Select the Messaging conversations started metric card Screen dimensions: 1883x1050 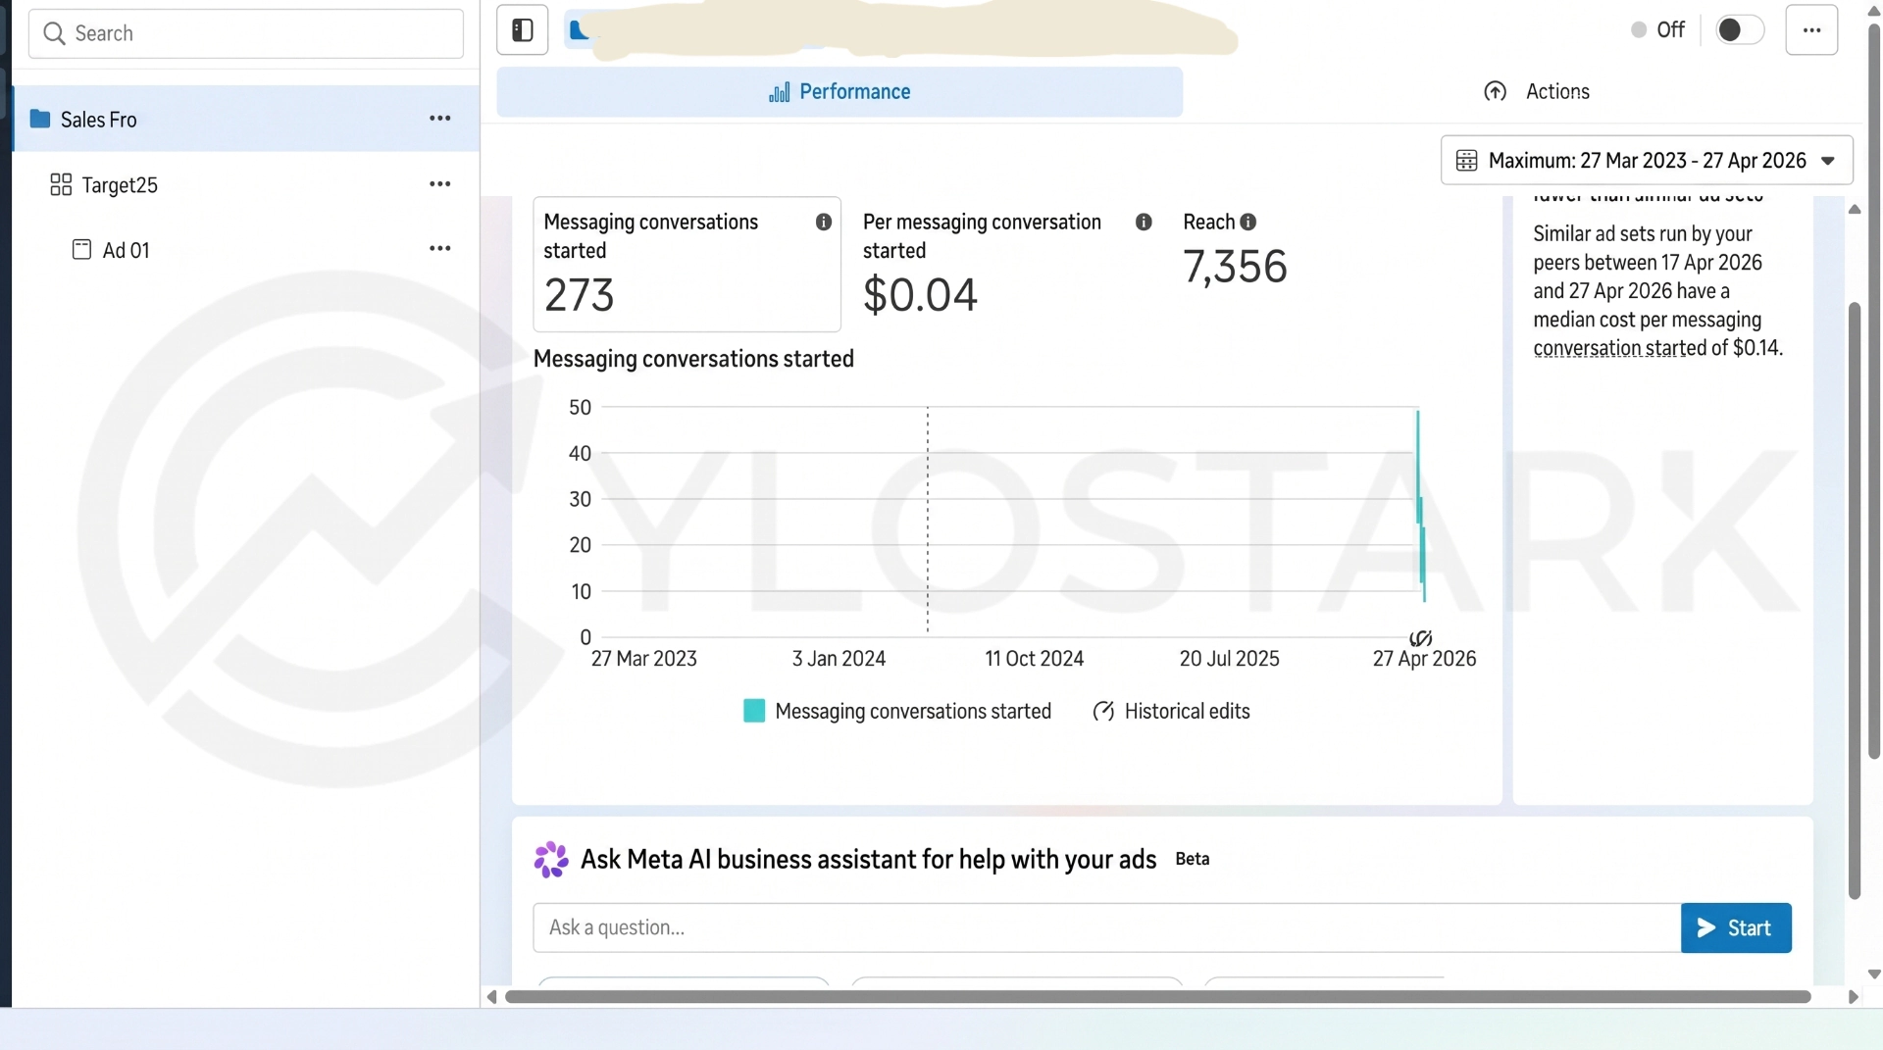(687, 265)
